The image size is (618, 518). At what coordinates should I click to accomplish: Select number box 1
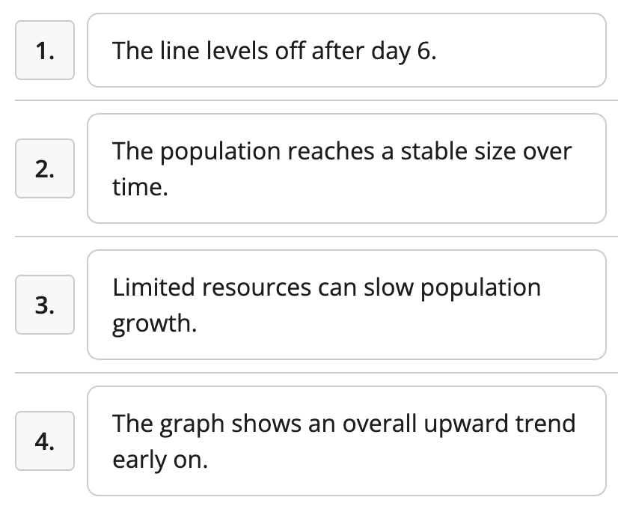click(x=45, y=50)
